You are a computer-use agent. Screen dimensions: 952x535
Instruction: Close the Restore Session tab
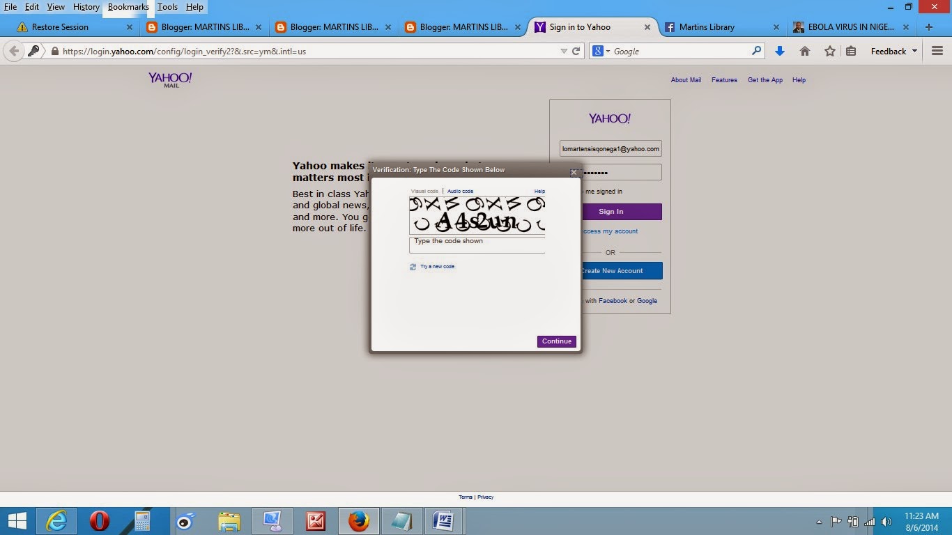pos(130,27)
